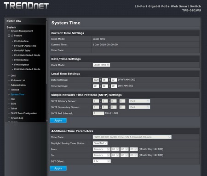
Task: Open the Time Zone dropdown
Action: pos(132,137)
